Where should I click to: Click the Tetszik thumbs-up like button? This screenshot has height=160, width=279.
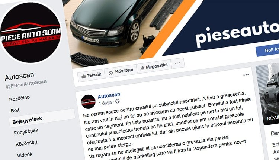click(91, 75)
